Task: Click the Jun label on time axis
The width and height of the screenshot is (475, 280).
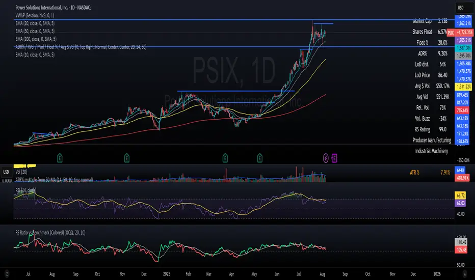Action: click(x=277, y=274)
